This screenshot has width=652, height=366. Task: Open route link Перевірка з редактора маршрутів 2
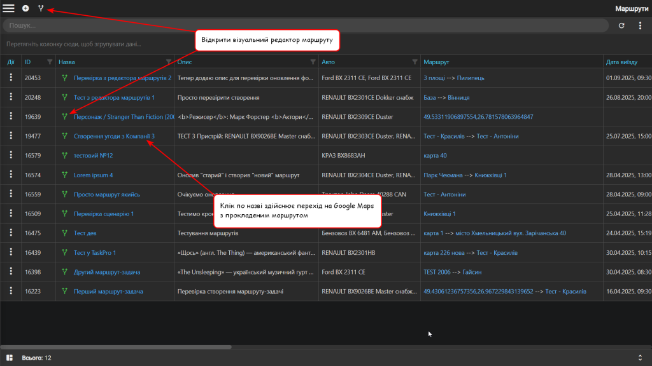click(123, 78)
